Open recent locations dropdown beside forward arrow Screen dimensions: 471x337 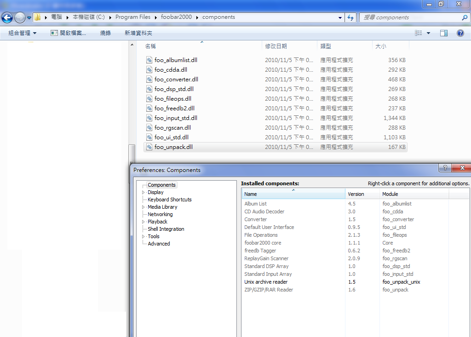point(29,18)
